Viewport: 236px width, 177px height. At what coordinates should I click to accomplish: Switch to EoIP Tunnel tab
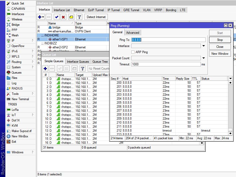point(96,10)
